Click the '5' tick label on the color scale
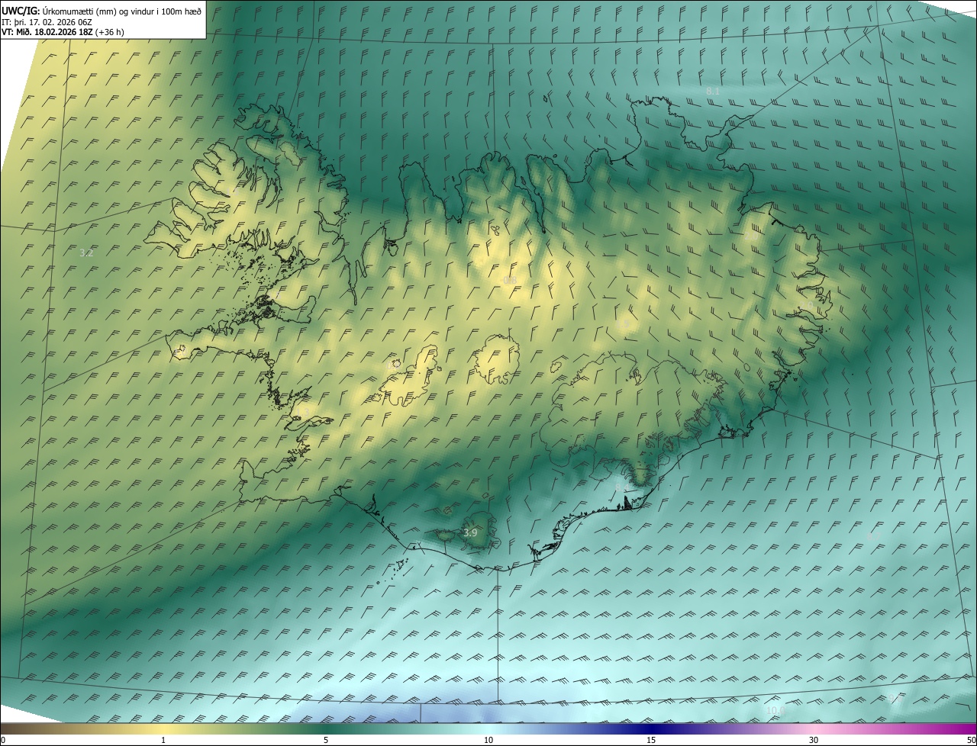 coord(326,741)
